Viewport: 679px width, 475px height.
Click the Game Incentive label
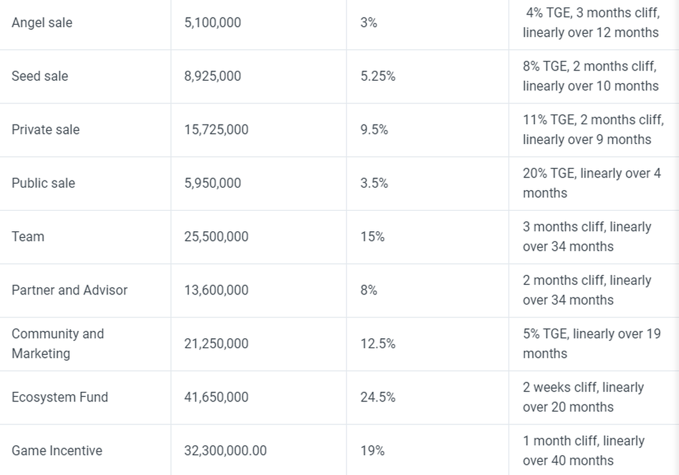[x=57, y=451]
